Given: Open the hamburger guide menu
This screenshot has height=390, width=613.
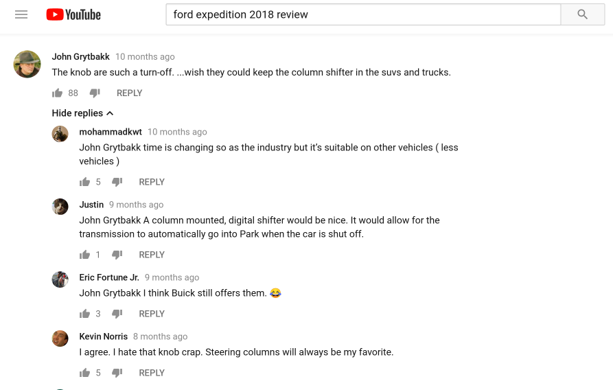Looking at the screenshot, I should click(x=21, y=14).
